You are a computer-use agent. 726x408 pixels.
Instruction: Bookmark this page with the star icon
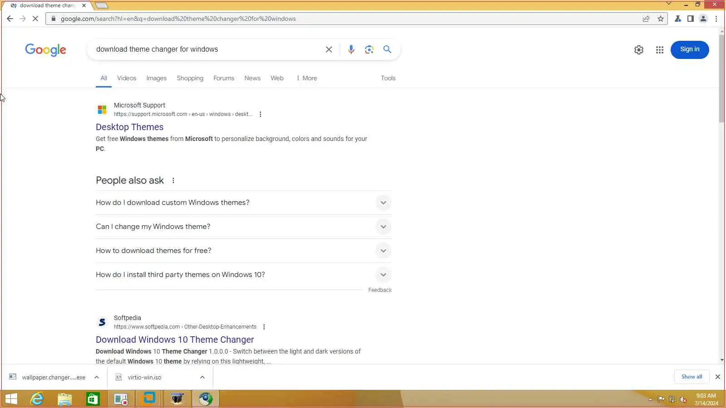(661, 19)
